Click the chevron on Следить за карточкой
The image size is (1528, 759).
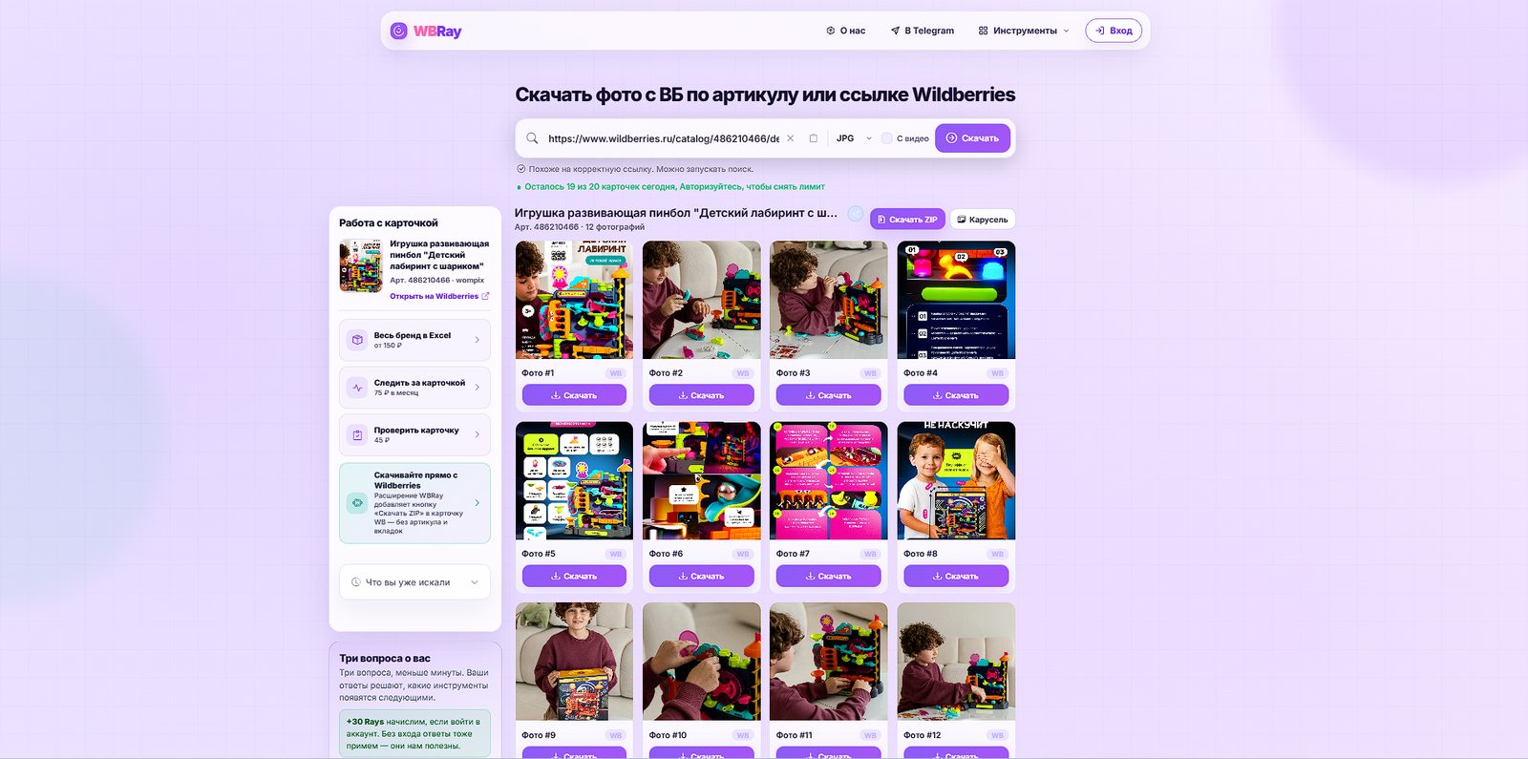[x=477, y=388]
